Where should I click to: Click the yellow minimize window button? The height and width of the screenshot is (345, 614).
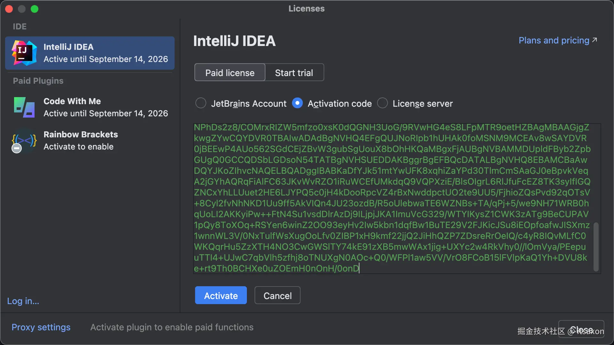coord(22,9)
